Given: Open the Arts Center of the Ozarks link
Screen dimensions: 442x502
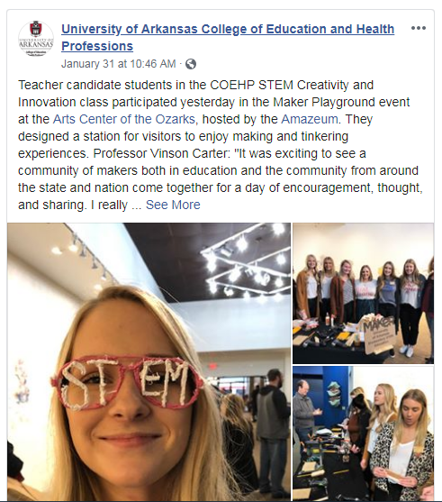Looking at the screenshot, I should (124, 119).
